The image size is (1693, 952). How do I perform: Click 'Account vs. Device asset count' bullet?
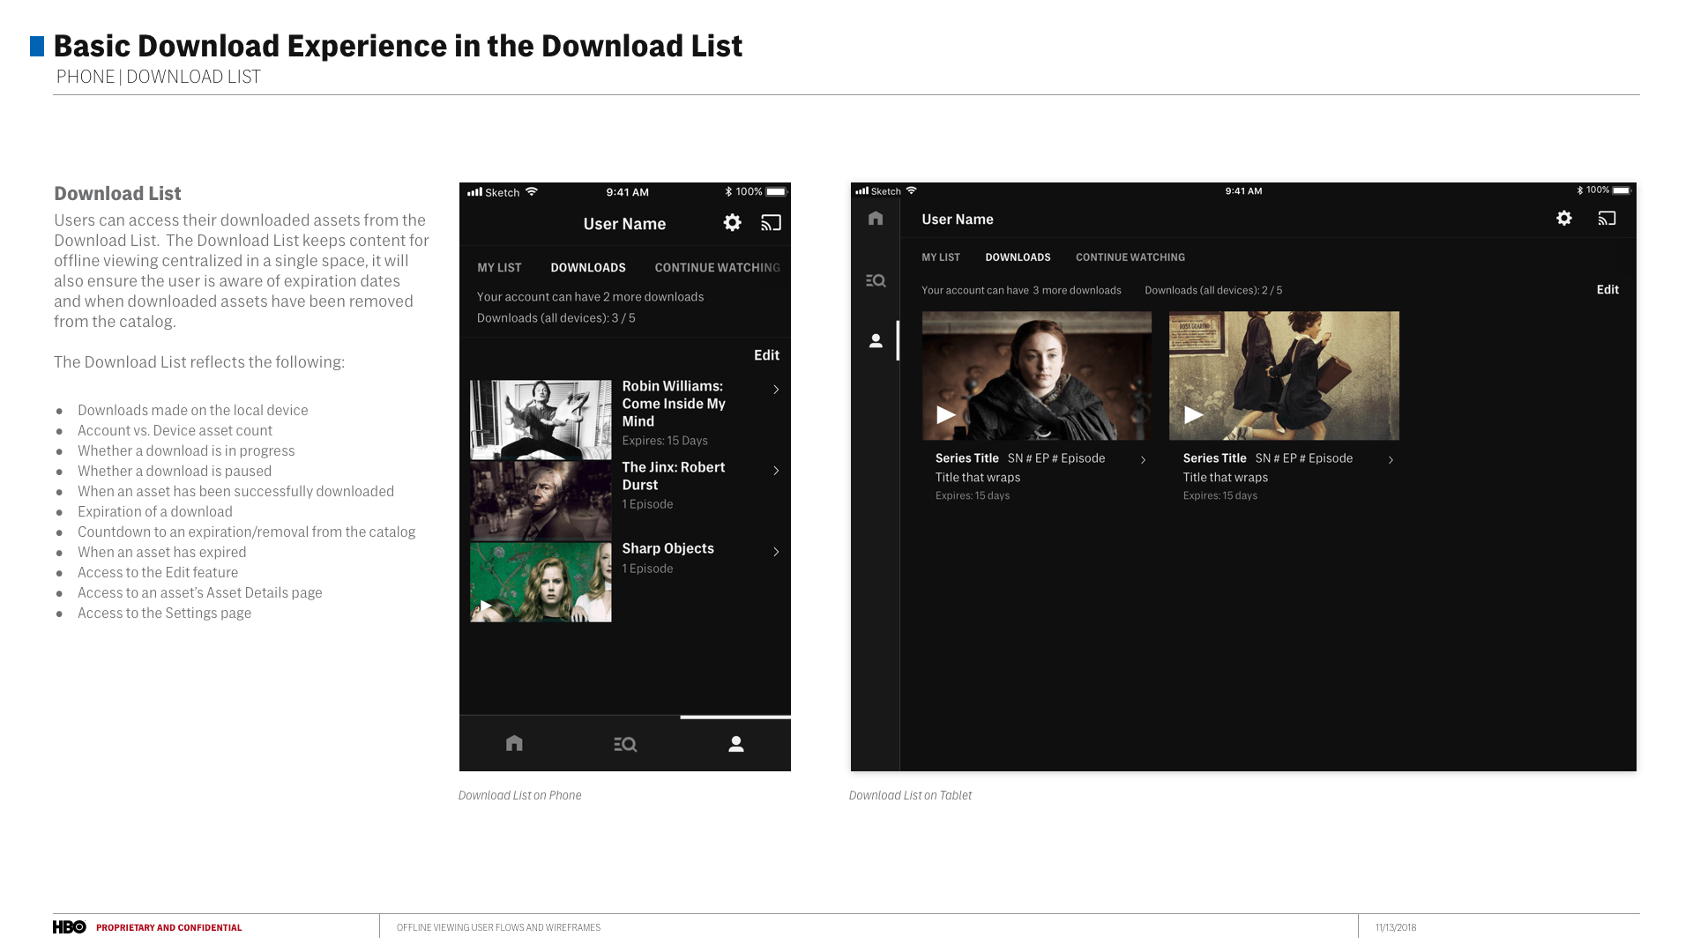pos(175,430)
